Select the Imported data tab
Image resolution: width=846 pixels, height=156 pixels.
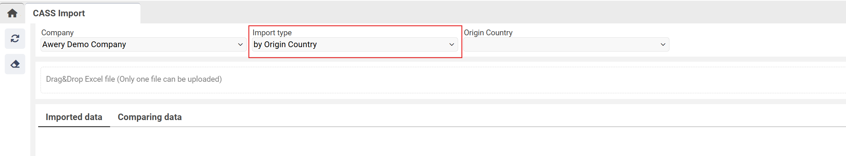pyautogui.click(x=74, y=117)
